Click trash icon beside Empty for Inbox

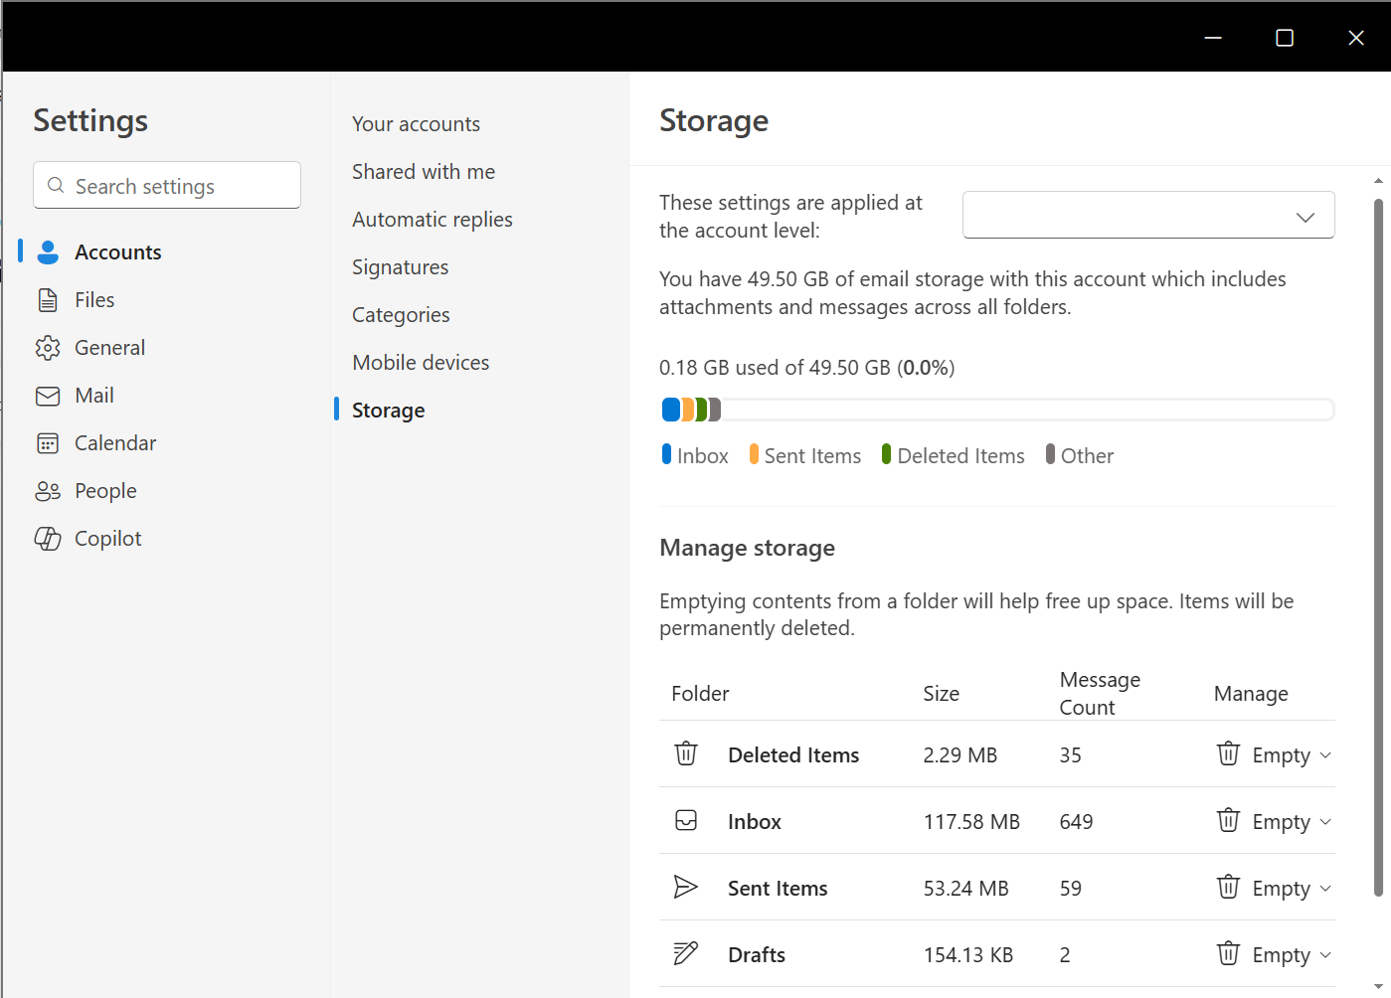pos(1229,820)
